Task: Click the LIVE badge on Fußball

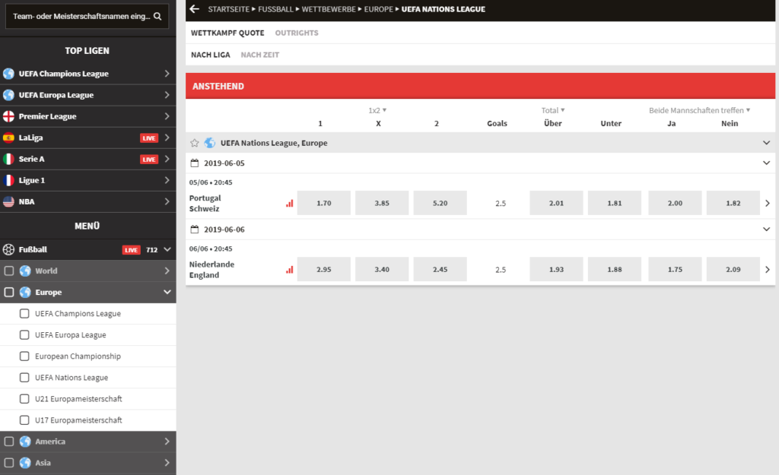Action: click(131, 250)
